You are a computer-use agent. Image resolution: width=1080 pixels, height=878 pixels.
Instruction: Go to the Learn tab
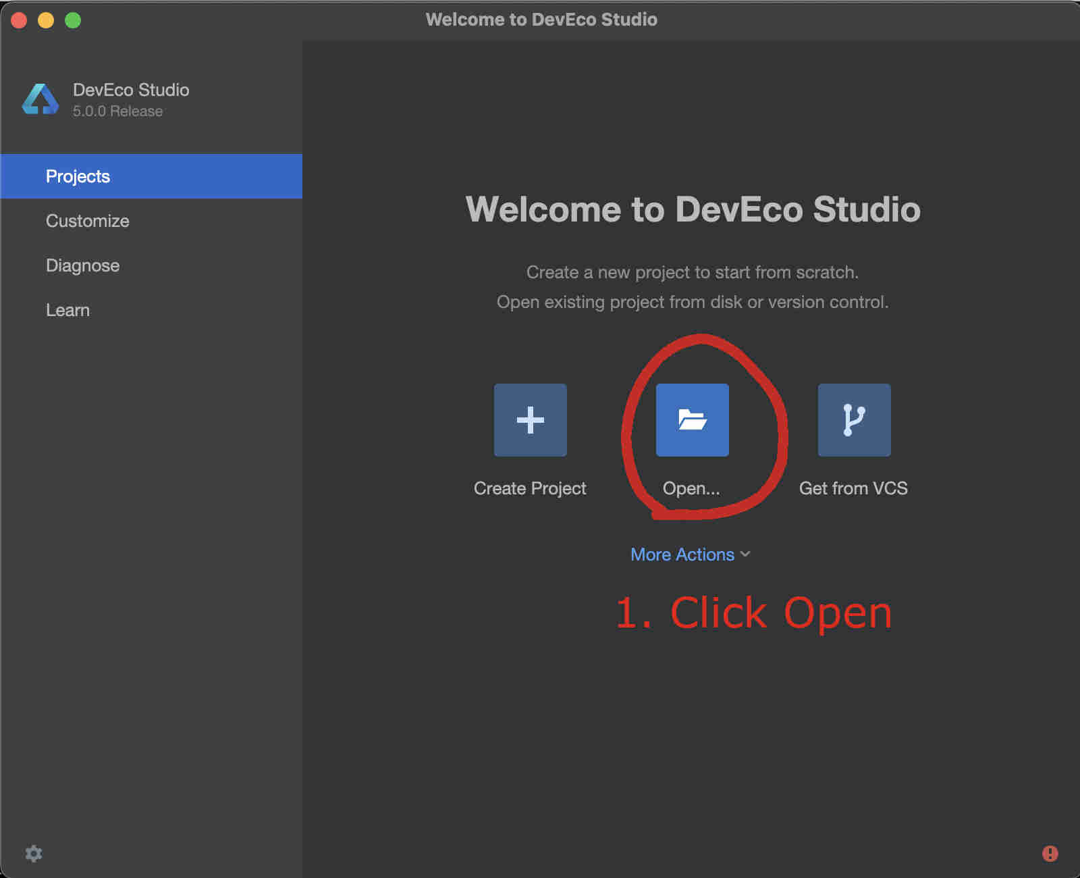tap(151, 310)
